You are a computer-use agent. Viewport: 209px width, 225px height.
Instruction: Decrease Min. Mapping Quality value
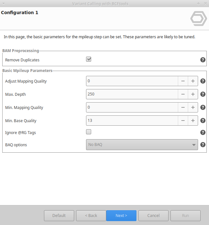click(x=183, y=107)
